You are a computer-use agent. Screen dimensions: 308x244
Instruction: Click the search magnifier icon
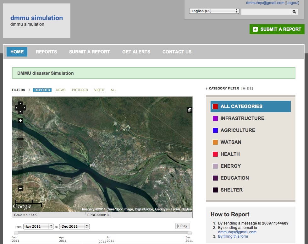click(x=294, y=12)
